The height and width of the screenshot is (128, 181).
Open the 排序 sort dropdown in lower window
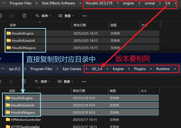(x=42, y=81)
